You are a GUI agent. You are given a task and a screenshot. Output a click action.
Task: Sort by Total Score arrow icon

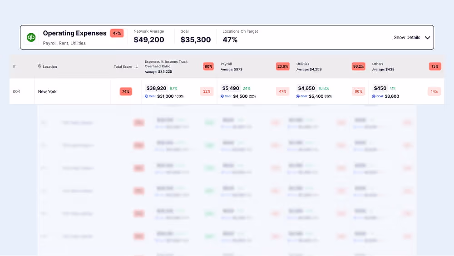click(137, 66)
